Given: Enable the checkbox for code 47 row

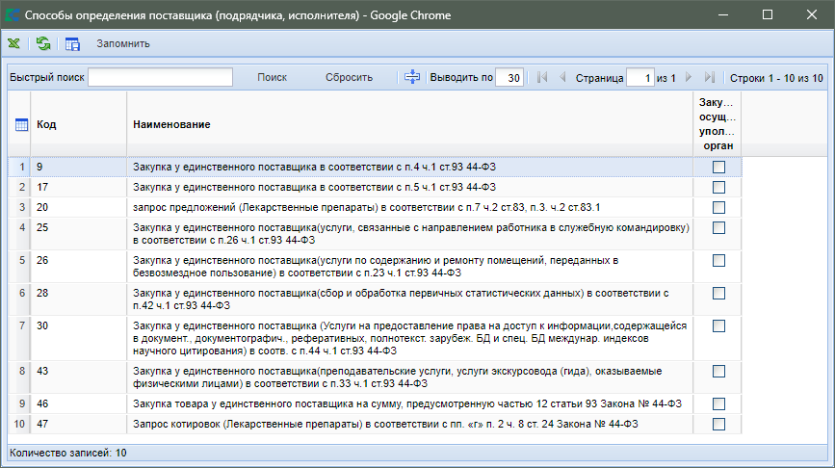Looking at the screenshot, I should (718, 424).
